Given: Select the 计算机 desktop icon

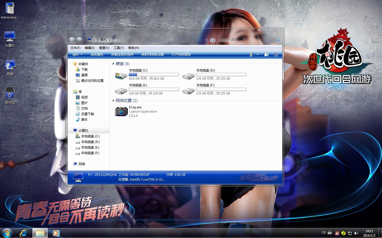Looking at the screenshot, I should click(x=10, y=39).
